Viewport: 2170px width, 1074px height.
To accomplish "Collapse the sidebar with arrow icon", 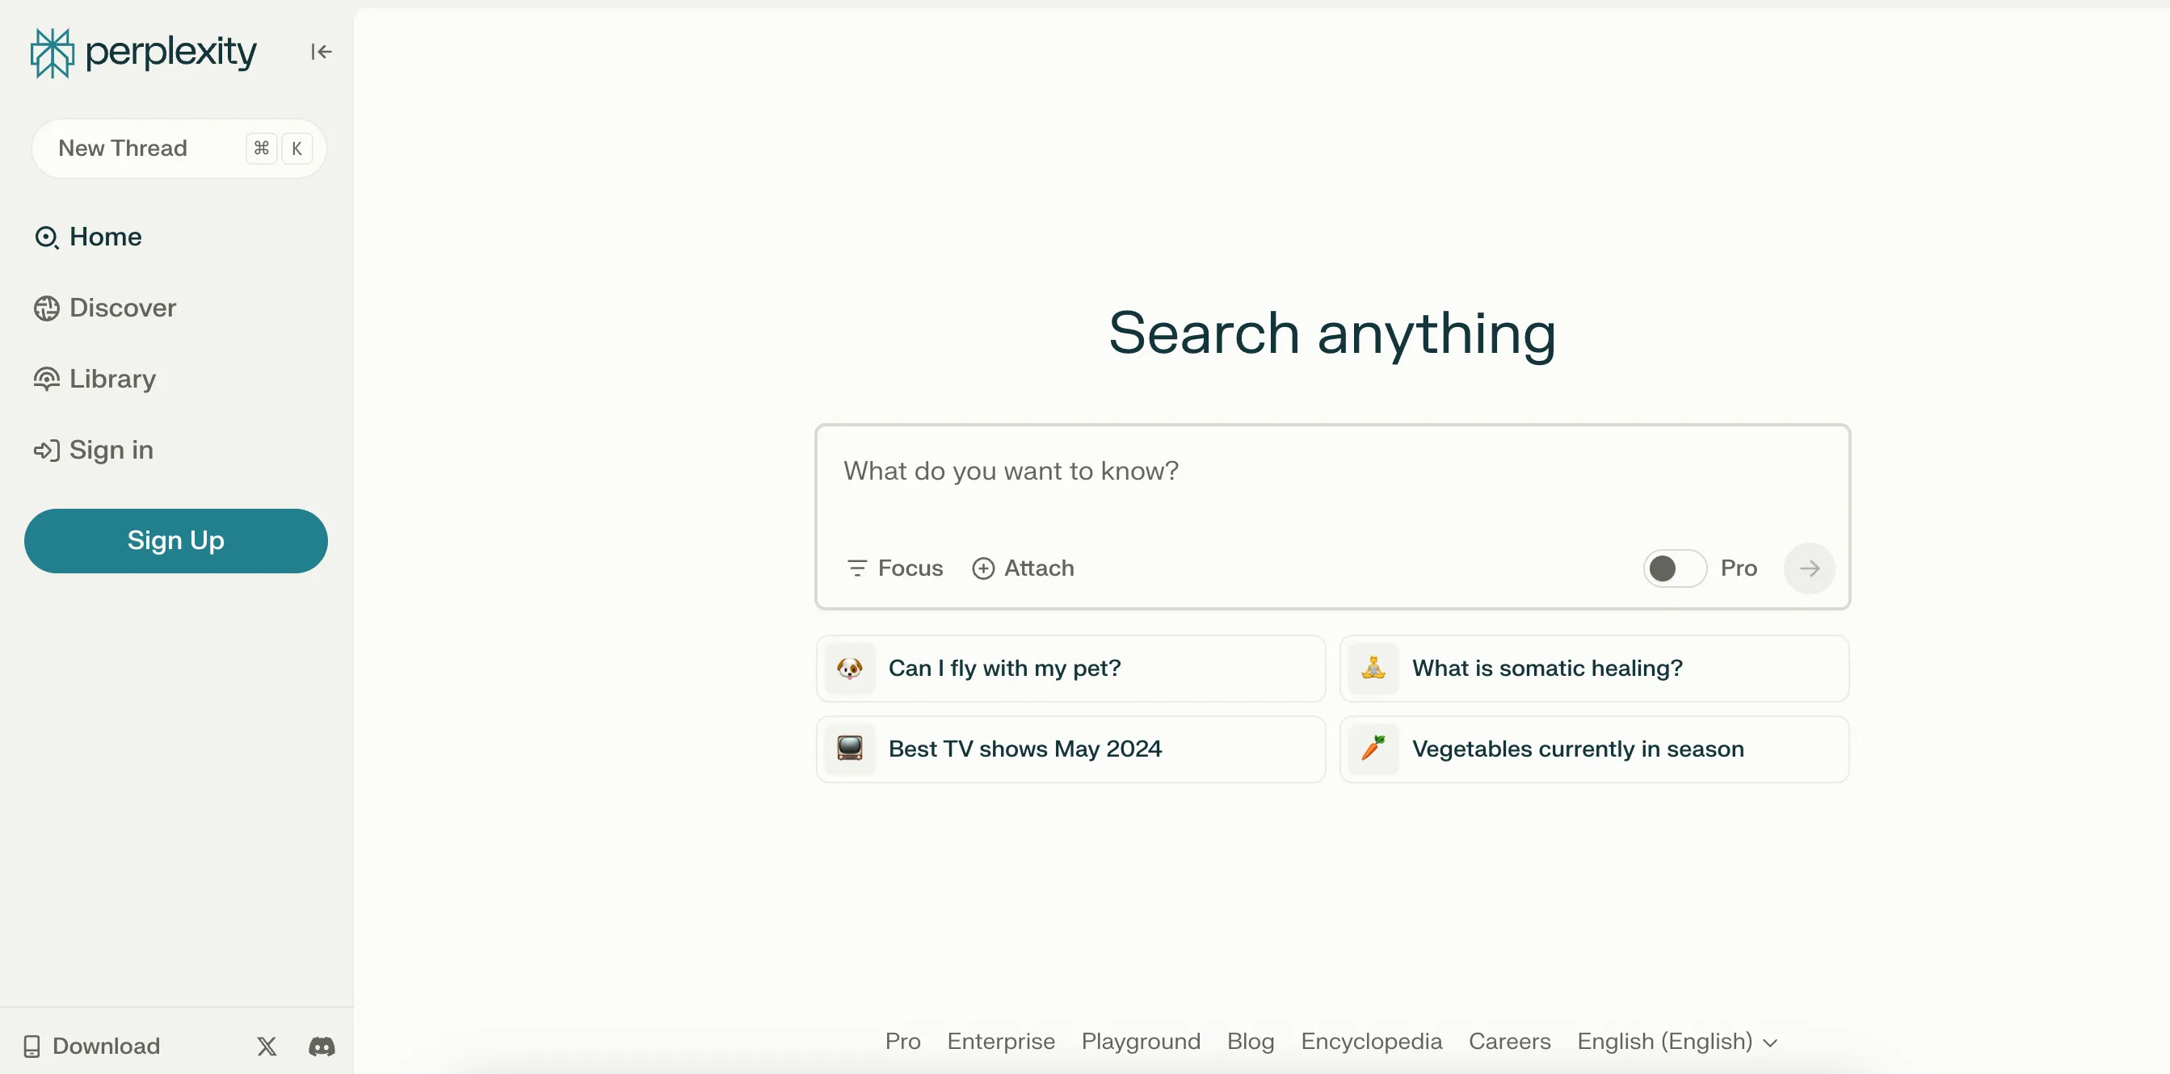I will [321, 52].
